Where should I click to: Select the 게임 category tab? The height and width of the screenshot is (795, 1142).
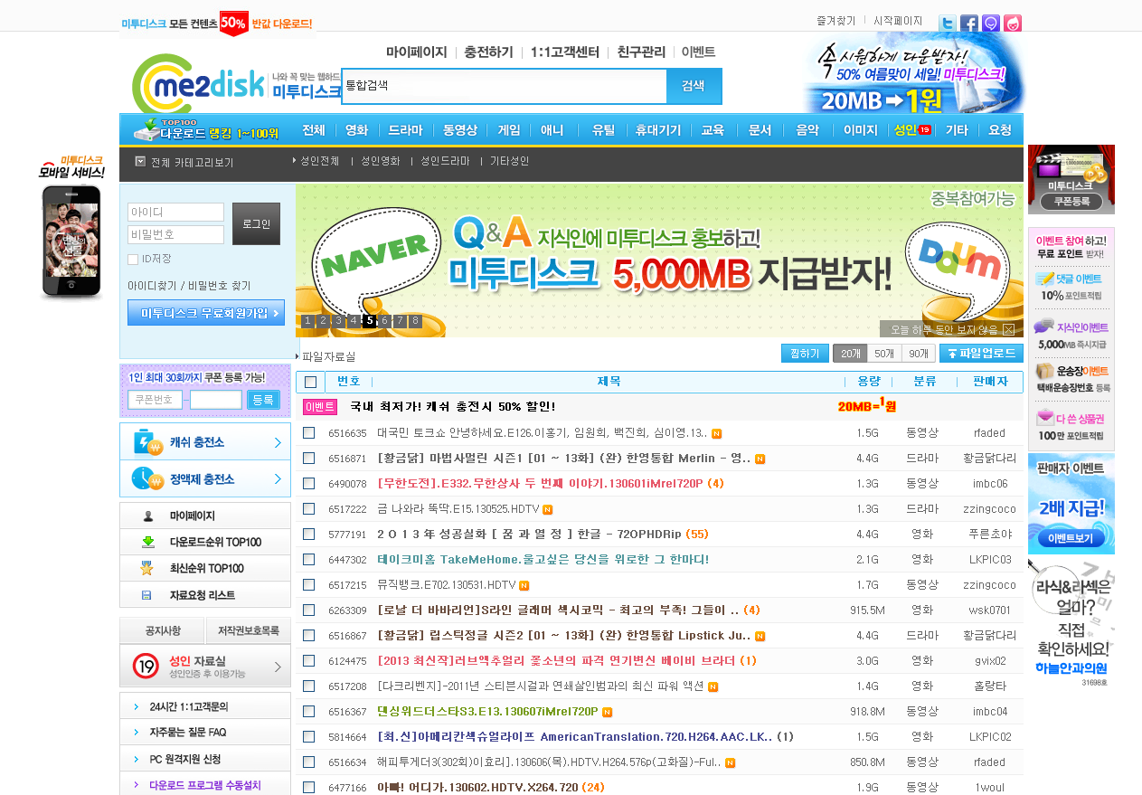coord(509,130)
